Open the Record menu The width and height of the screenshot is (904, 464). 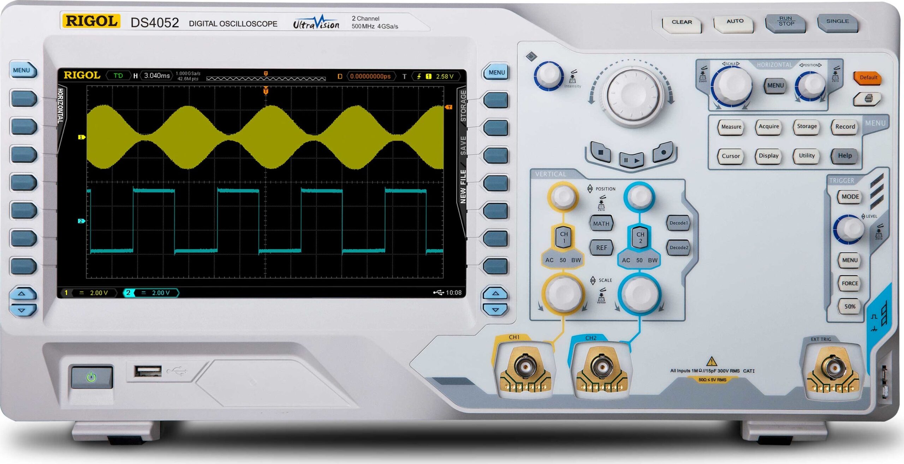pyautogui.click(x=845, y=127)
